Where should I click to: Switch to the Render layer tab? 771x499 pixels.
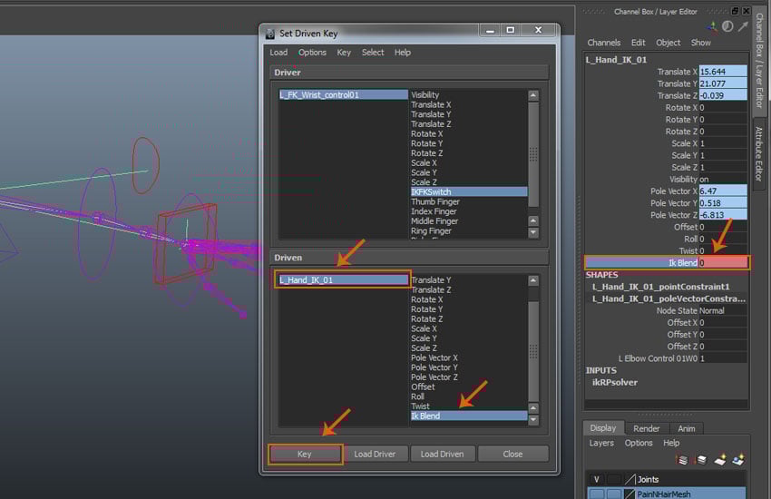point(646,428)
